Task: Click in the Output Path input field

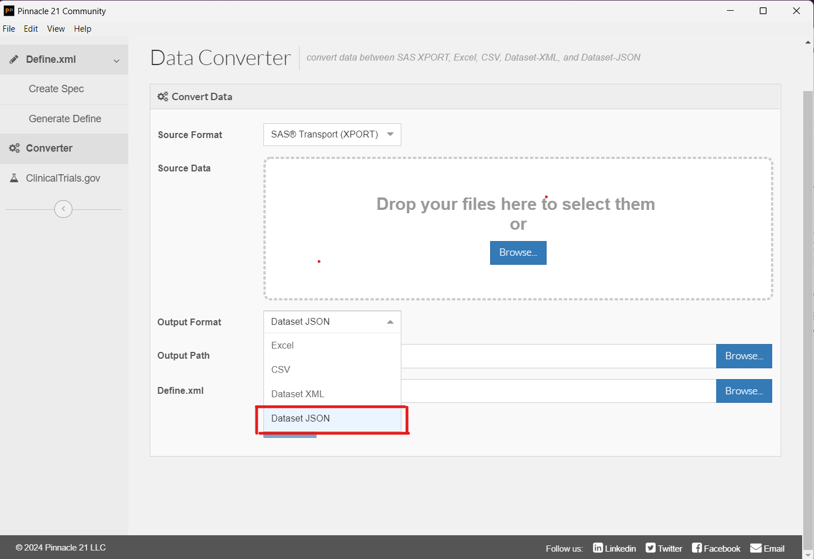Action: [x=558, y=356]
